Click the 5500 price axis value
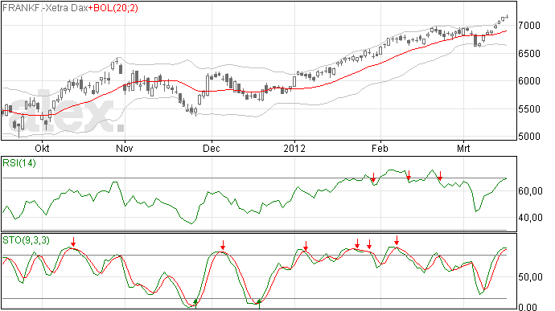 point(529,109)
